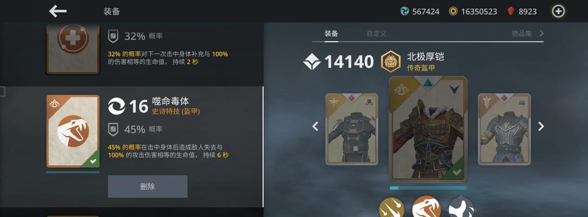Open the red gem currency icon
Image resolution: width=588 pixels, height=217 pixels.
click(510, 11)
